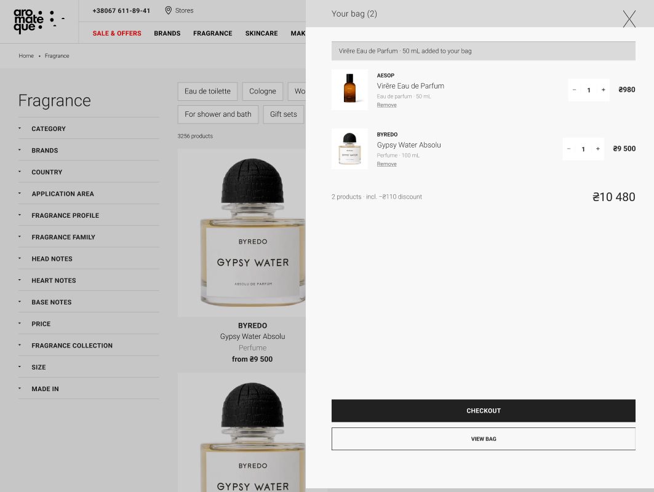Open the Fragrance menu item

[213, 33]
